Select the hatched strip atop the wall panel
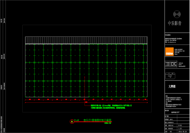This screenshot has height=133, width=190. (86, 40)
